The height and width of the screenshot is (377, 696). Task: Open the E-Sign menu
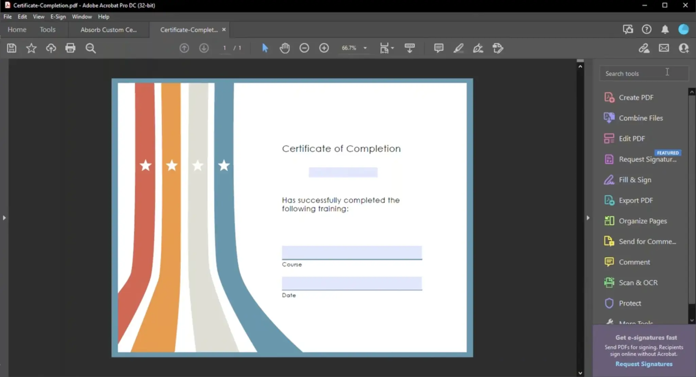point(58,16)
